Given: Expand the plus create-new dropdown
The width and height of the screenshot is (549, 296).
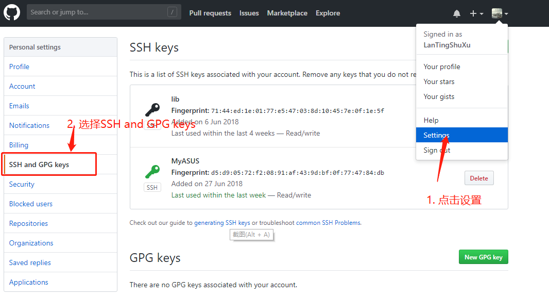Looking at the screenshot, I should pyautogui.click(x=476, y=13).
